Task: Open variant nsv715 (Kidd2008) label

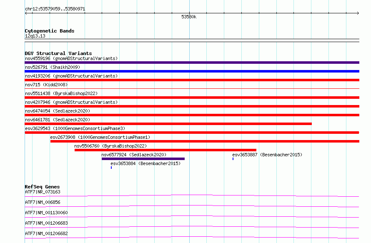Action: click(x=46, y=85)
